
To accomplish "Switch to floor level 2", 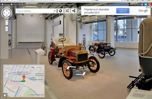I will (7, 28).
